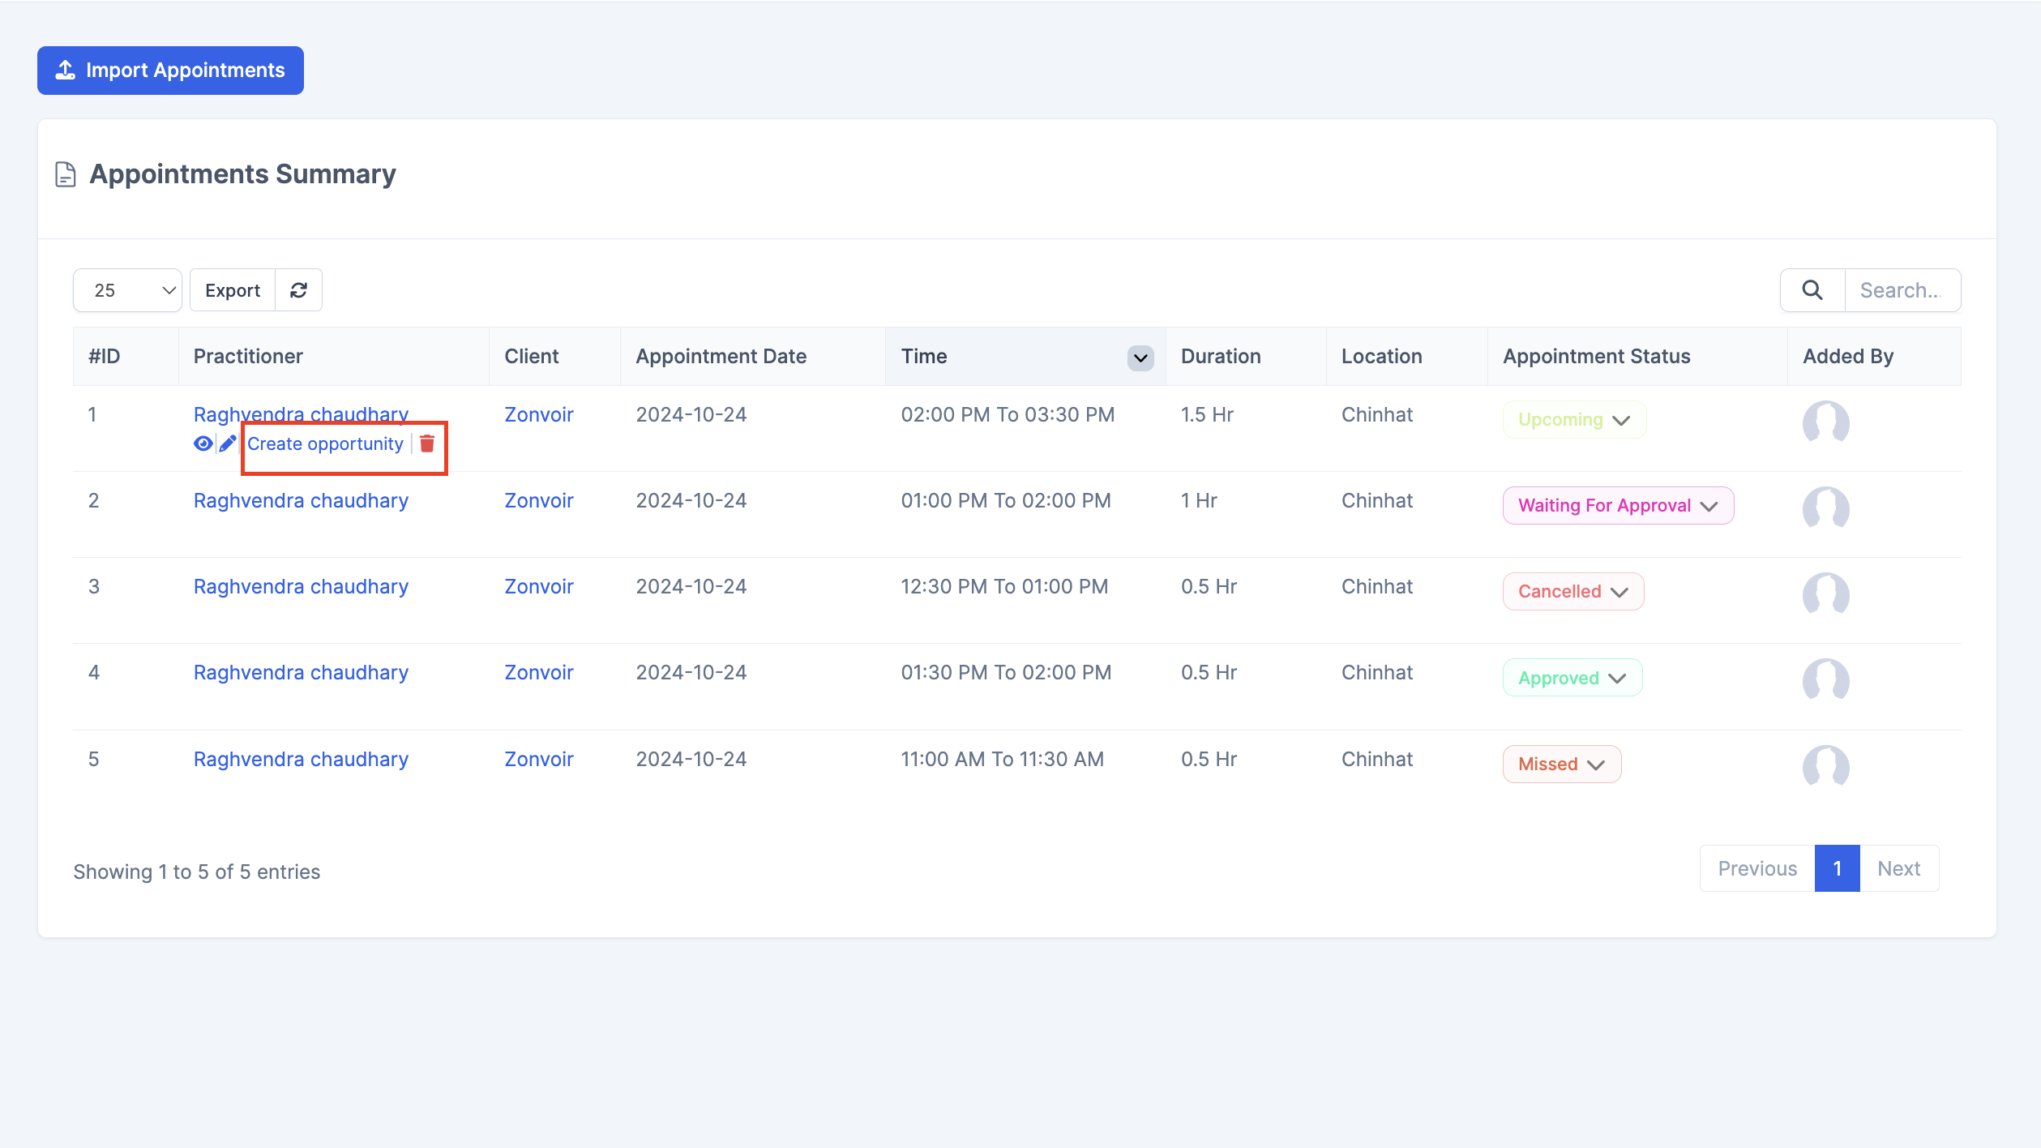Image resolution: width=2041 pixels, height=1148 pixels.
Task: Select the Time column sort dropdown
Action: click(x=1142, y=356)
